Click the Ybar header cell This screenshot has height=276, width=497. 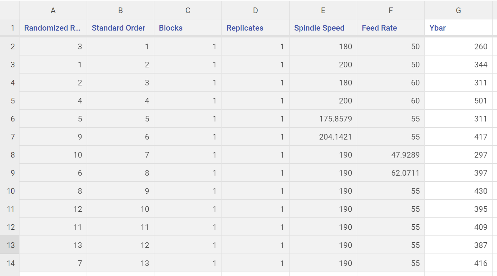458,28
